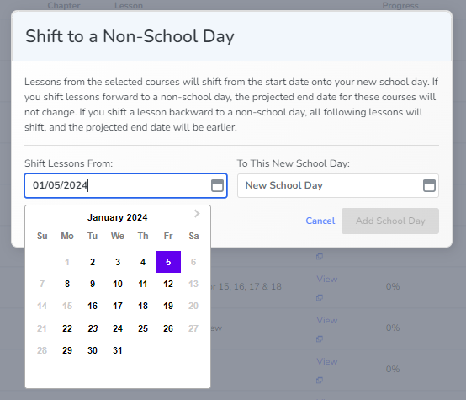Pick January 2 in the calendar
The width and height of the screenshot is (466, 400).
pos(93,262)
